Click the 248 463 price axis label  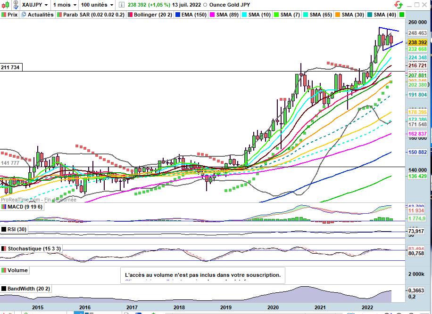(417, 33)
